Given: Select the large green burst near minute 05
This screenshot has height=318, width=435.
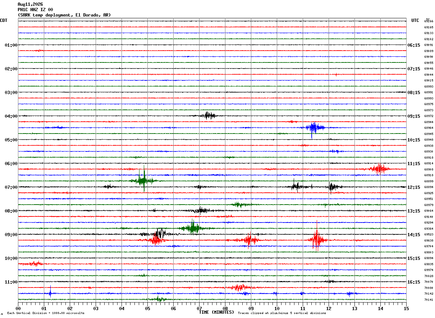Looking at the screenshot, I should (143, 180).
